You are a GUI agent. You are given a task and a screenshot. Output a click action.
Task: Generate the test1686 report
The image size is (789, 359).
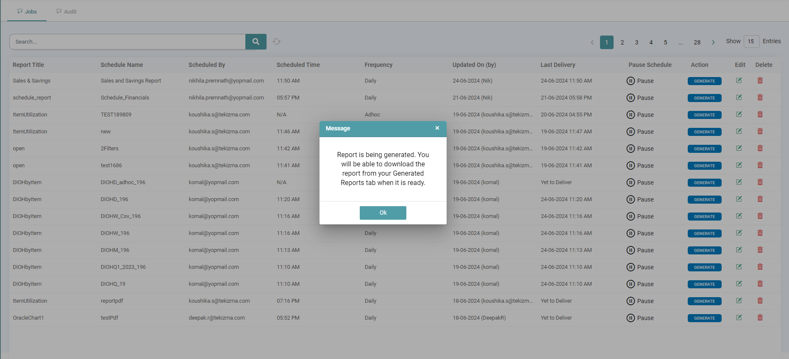(x=704, y=166)
